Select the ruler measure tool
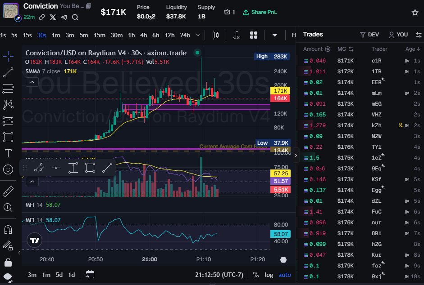This screenshot has width=424, height=285. point(8,191)
